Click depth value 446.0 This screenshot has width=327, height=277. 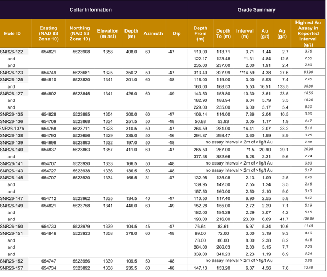[x=131, y=206]
